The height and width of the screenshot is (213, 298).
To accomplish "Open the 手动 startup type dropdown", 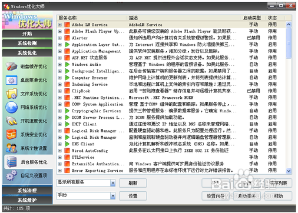I will 112,196.
